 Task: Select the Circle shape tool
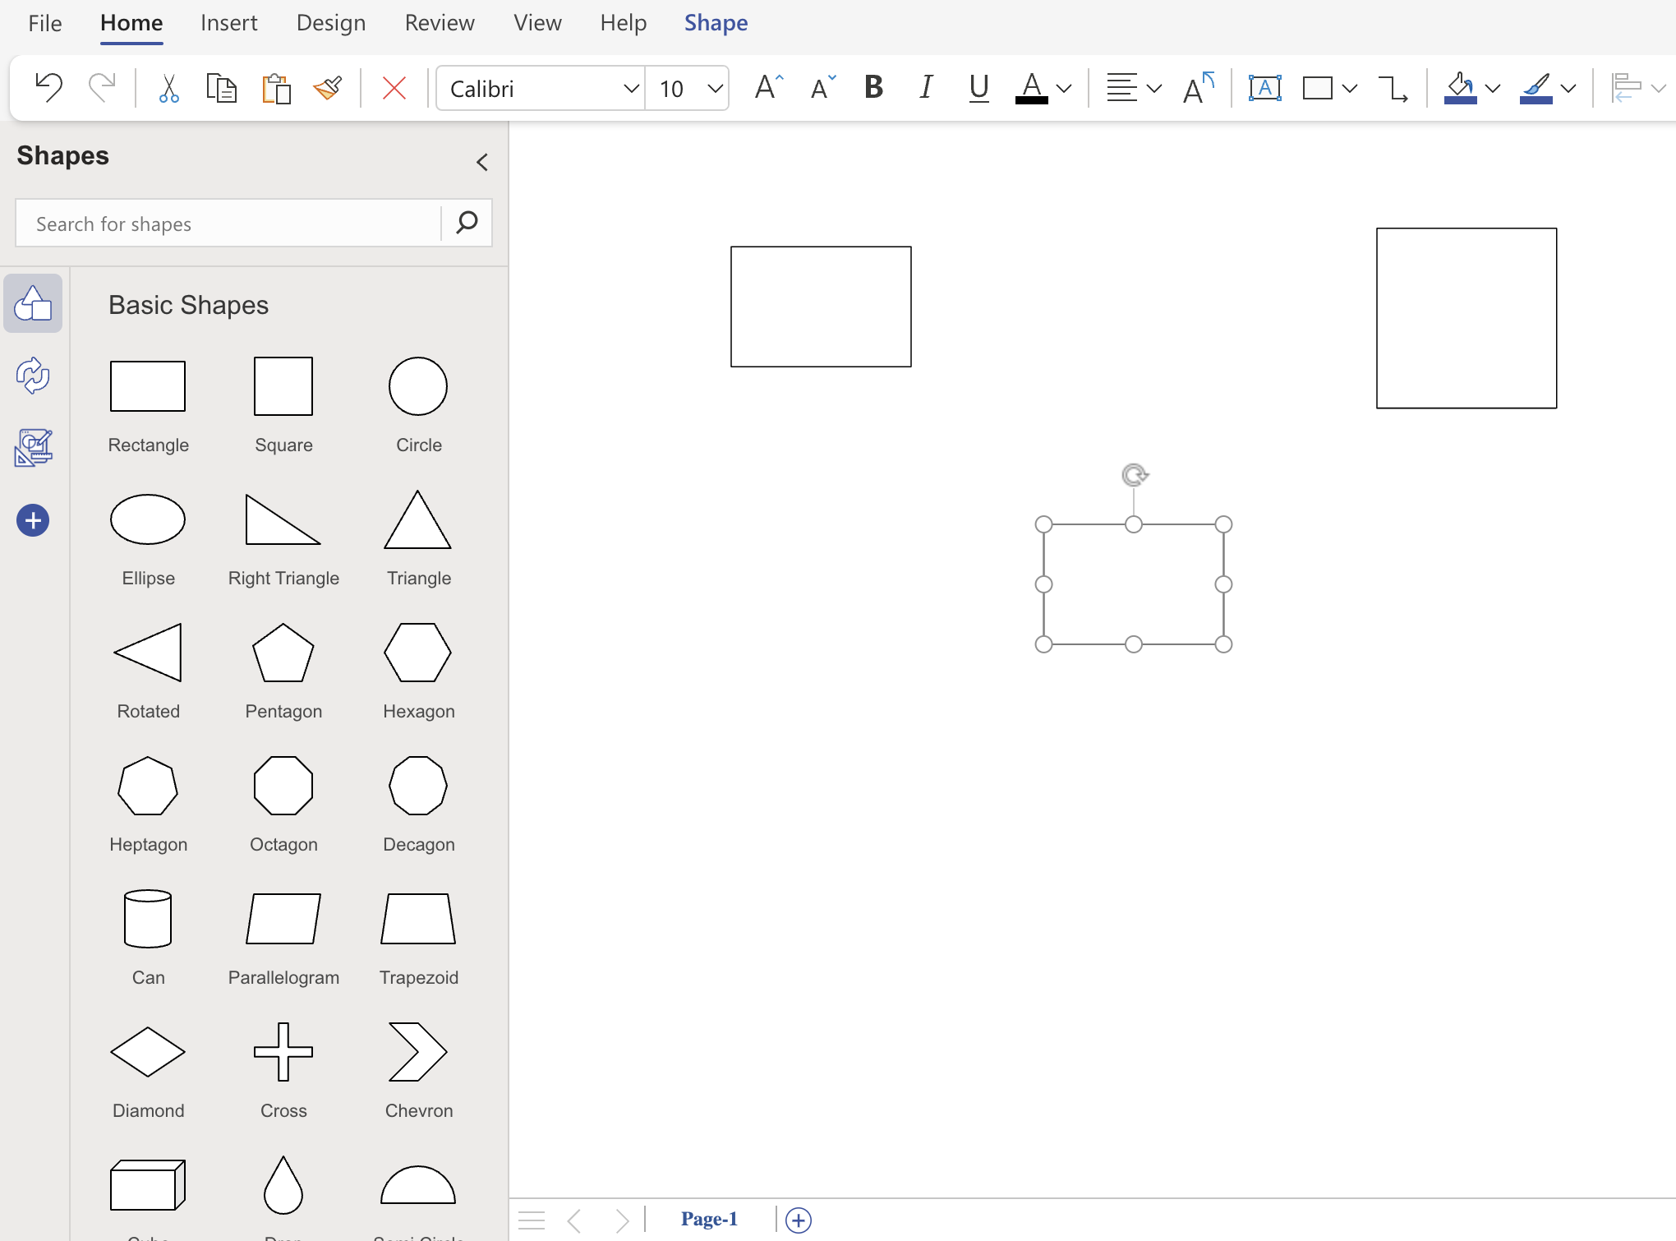tap(418, 385)
